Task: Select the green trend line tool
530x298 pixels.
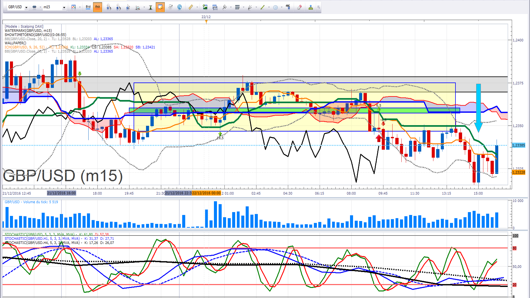Action: coord(263,7)
